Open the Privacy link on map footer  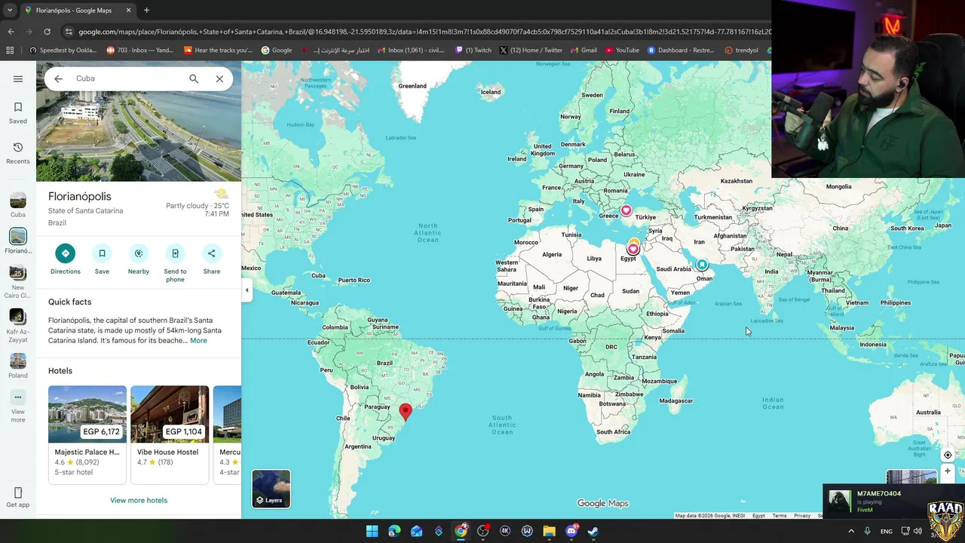pyautogui.click(x=802, y=516)
